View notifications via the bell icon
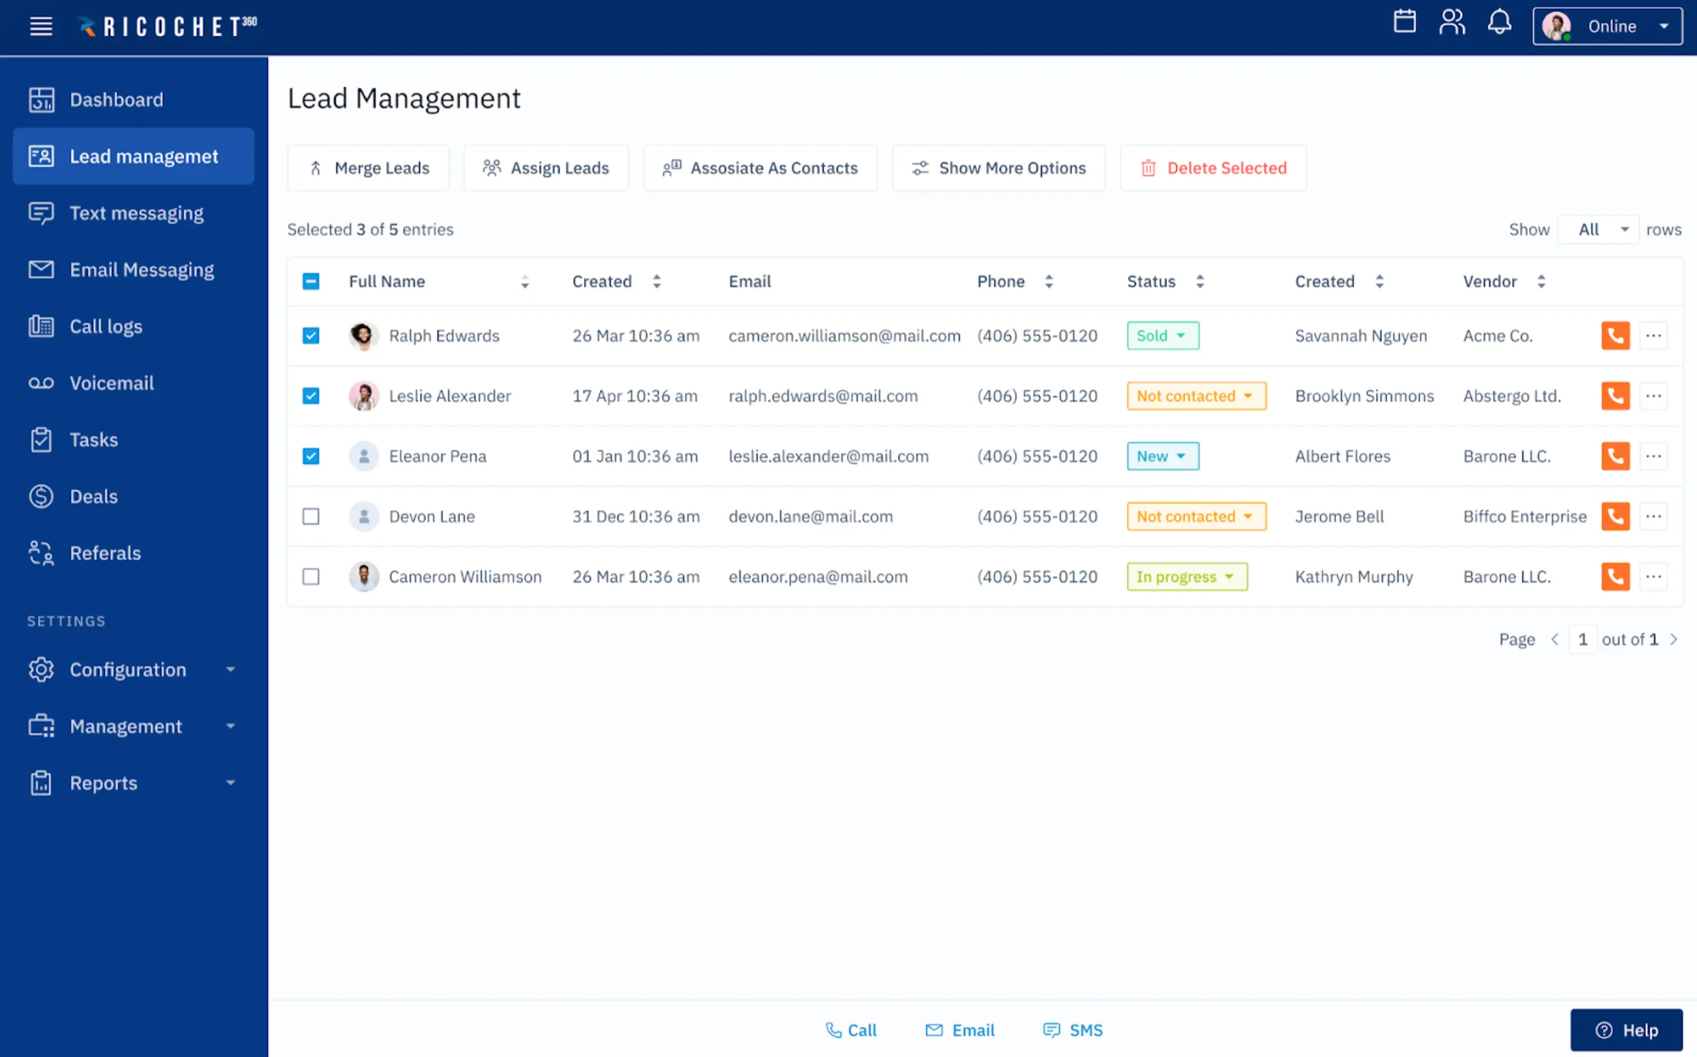This screenshot has width=1697, height=1057. [x=1500, y=22]
